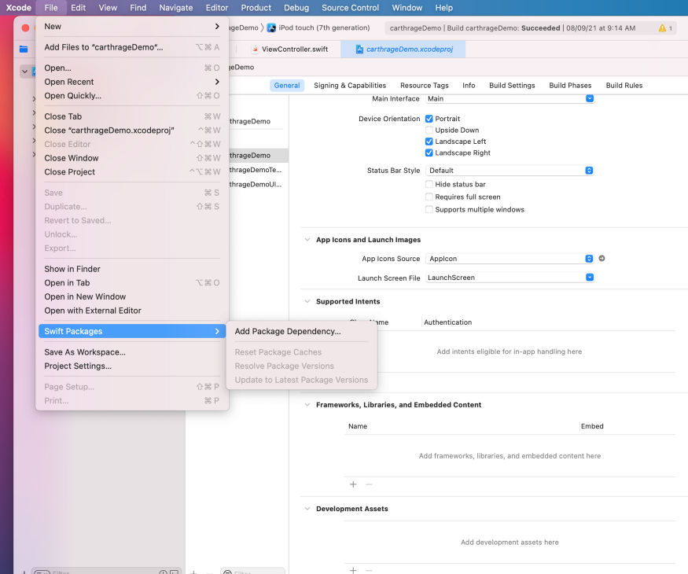Select the iPod touch (7th generation) destination
The image size is (688, 574).
324,28
